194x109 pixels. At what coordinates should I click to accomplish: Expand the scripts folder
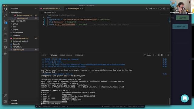15,30
